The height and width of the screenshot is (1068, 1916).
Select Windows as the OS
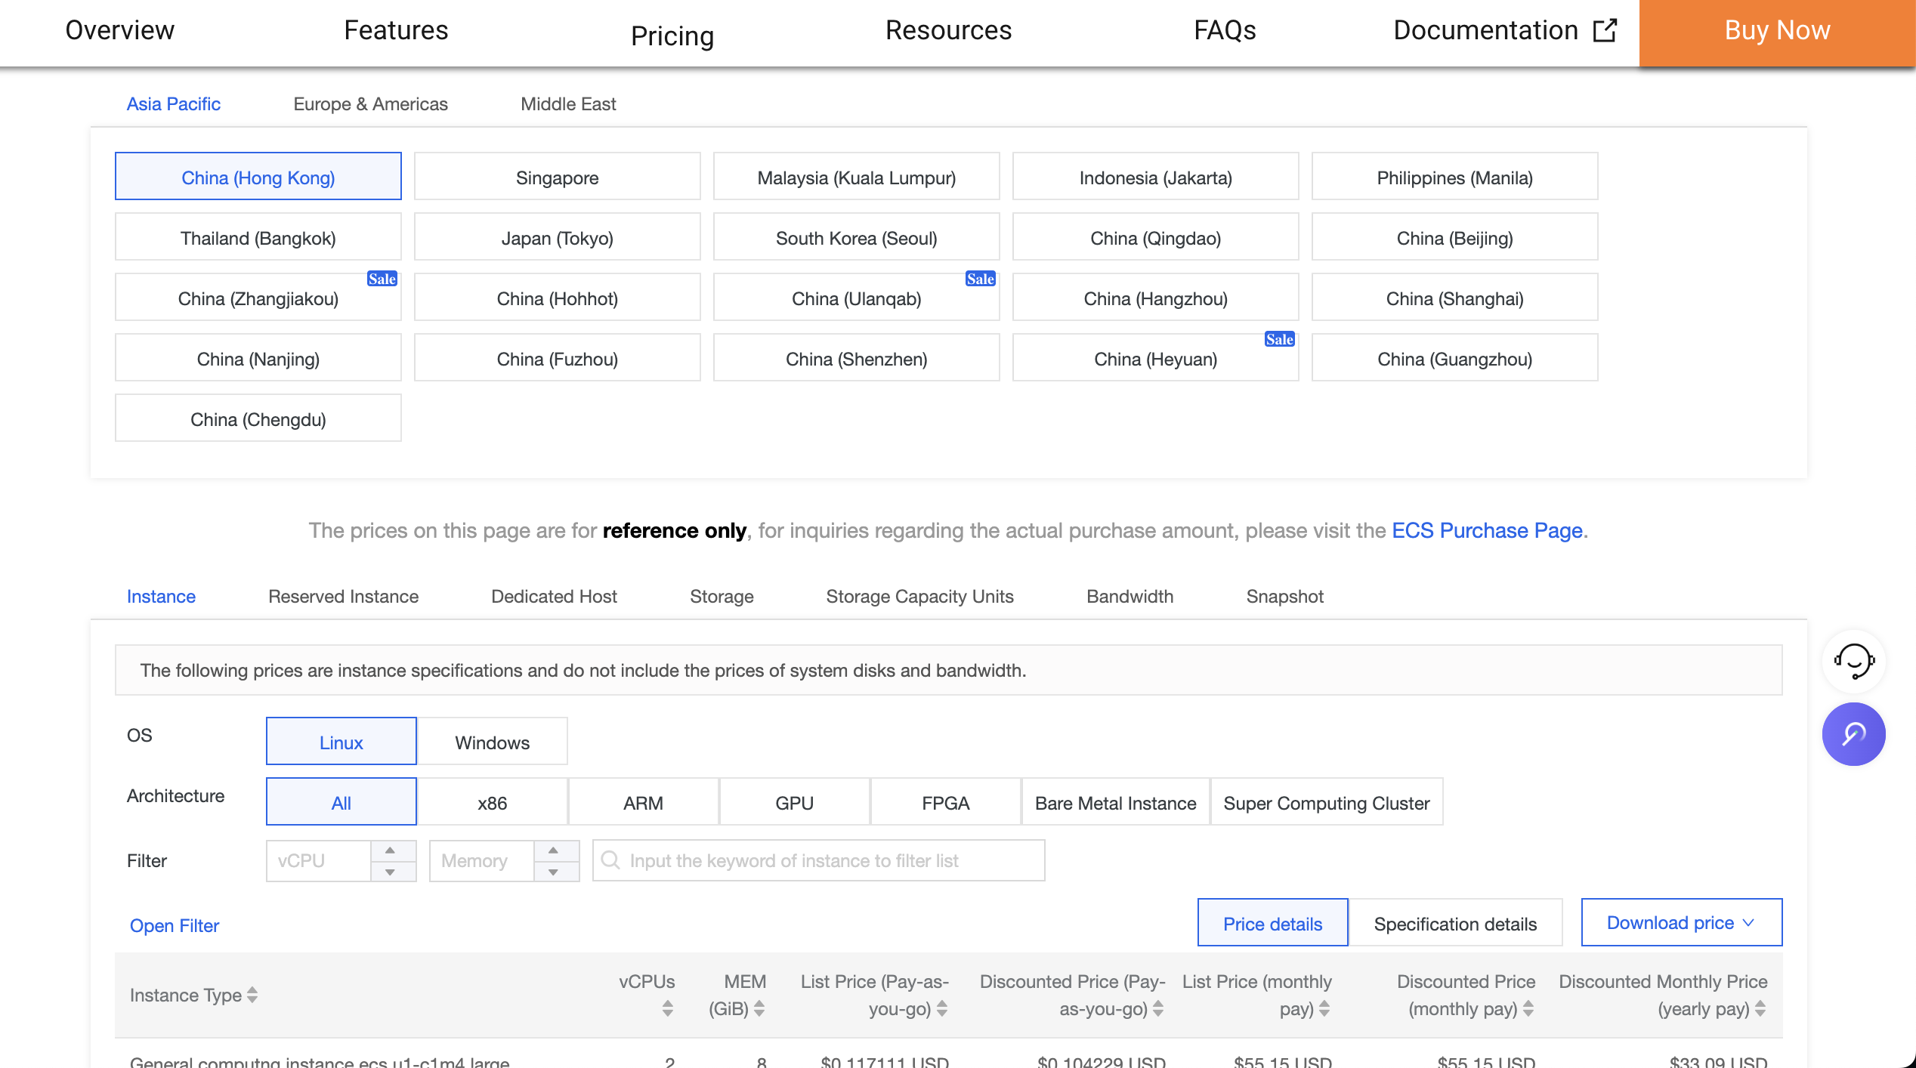[x=492, y=742]
